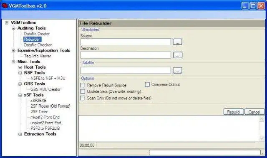The height and width of the screenshot is (158, 267).
Task: Enable Update Sets (Overwrite Existing)
Action: pos(83,91)
